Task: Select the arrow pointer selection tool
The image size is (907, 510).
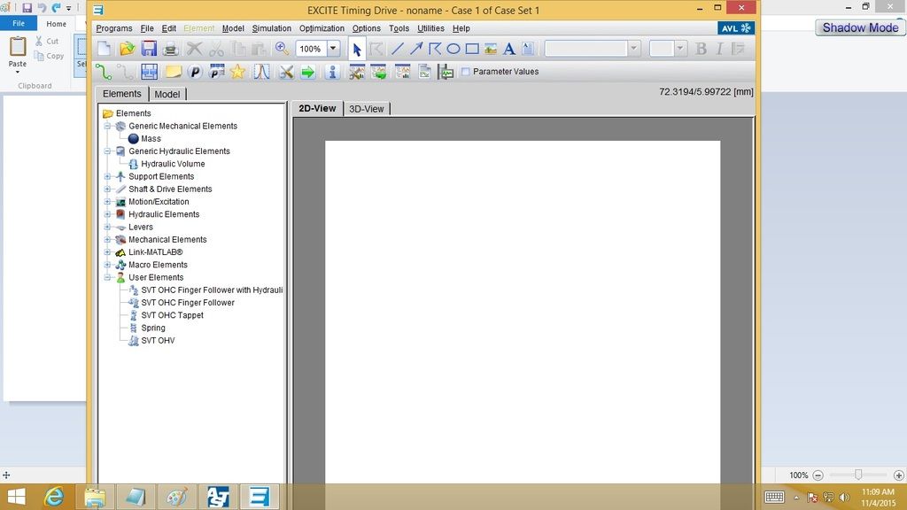Action: 357,49
